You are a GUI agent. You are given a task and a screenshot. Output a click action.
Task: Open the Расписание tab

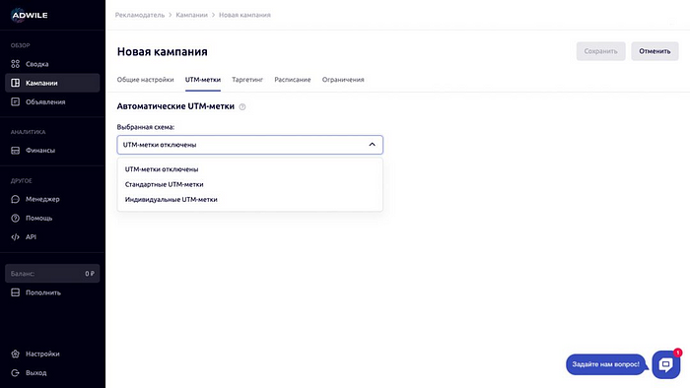click(293, 80)
